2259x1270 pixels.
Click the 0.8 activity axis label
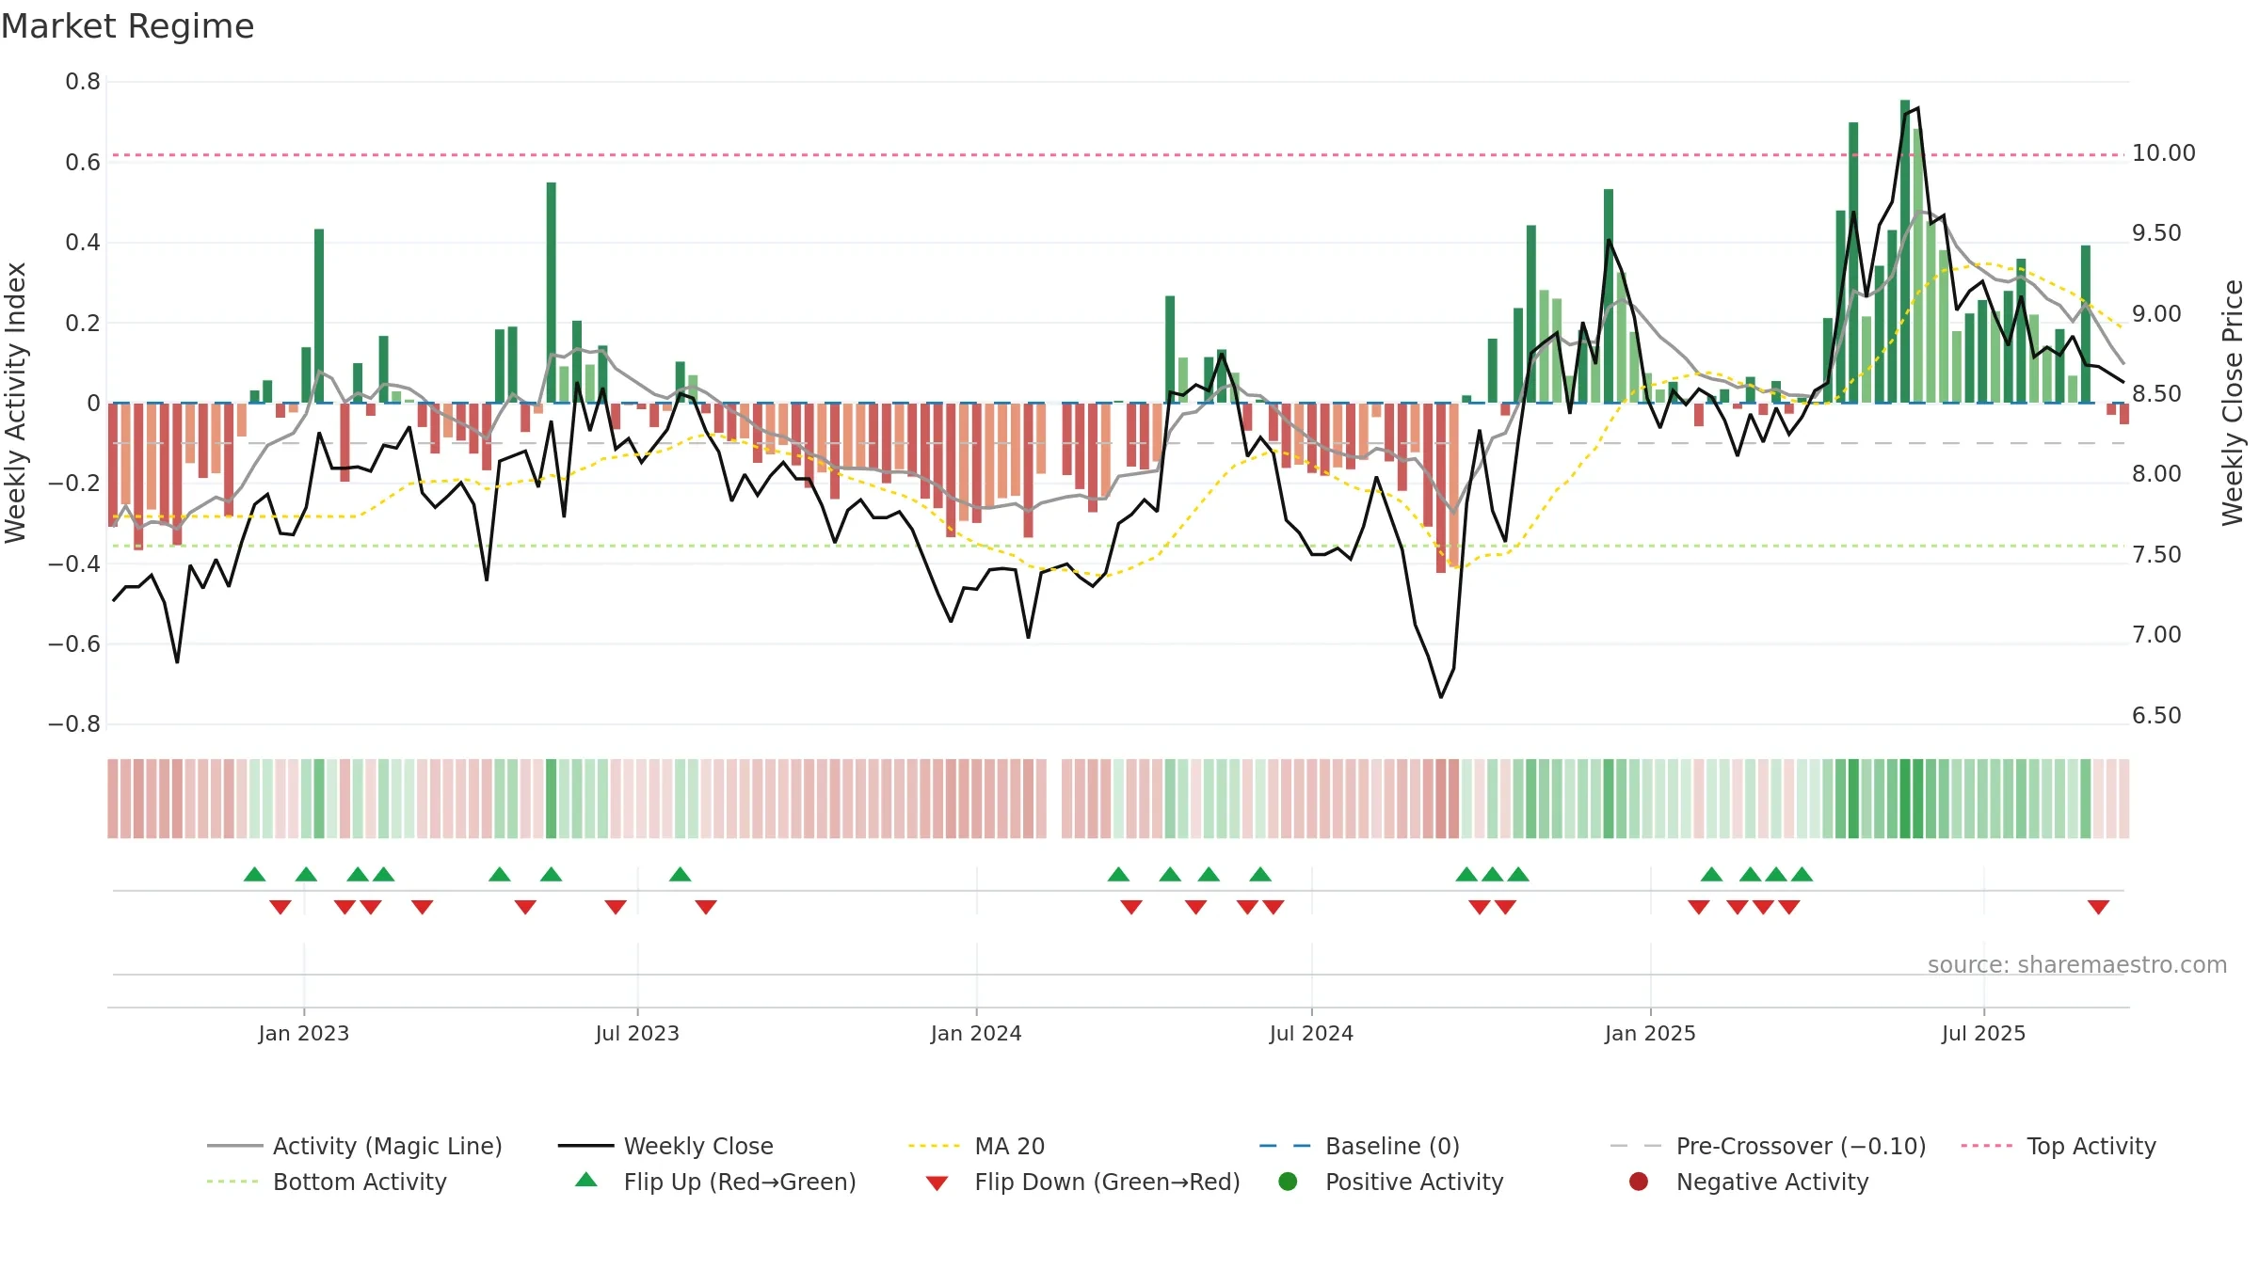83,82
